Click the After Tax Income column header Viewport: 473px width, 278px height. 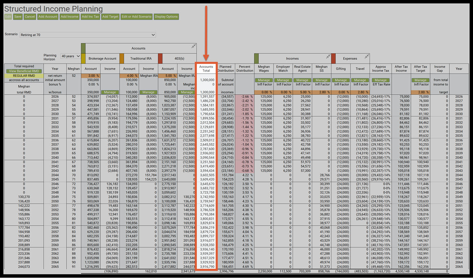click(401, 69)
